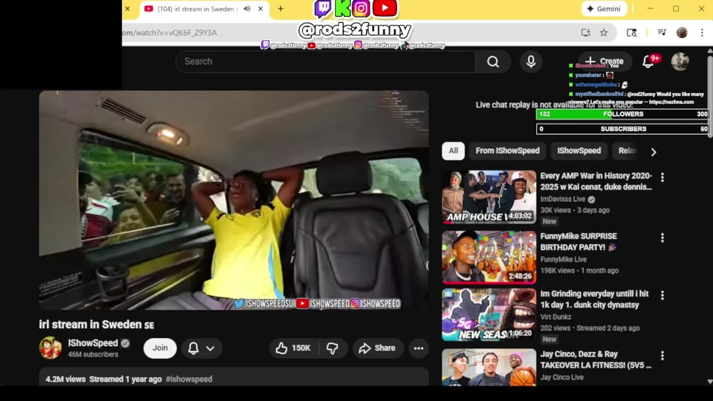Click 'Im Grinding everyday untill i hit' title
This screenshot has width=713, height=401.
click(594, 299)
